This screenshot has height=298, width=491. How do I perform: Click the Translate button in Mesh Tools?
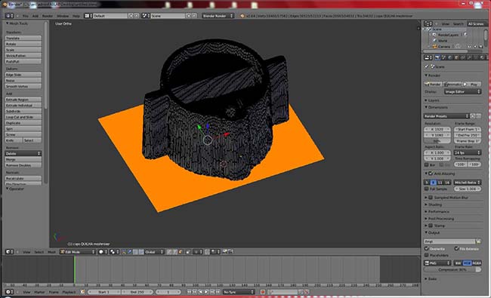click(23, 38)
